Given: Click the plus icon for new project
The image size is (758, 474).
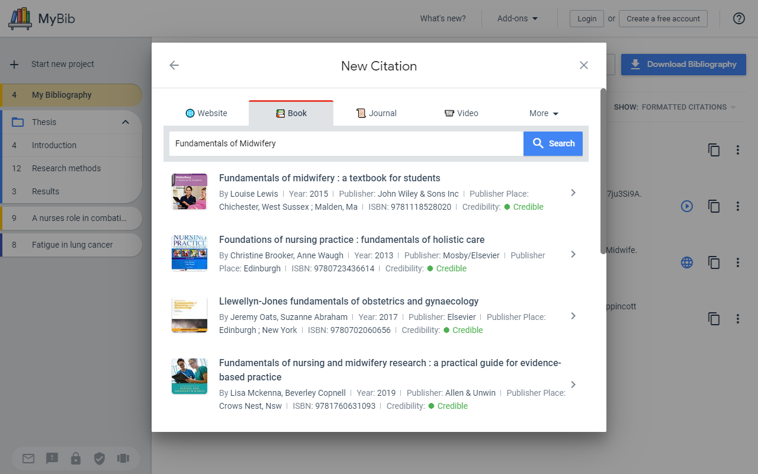Looking at the screenshot, I should pos(15,64).
